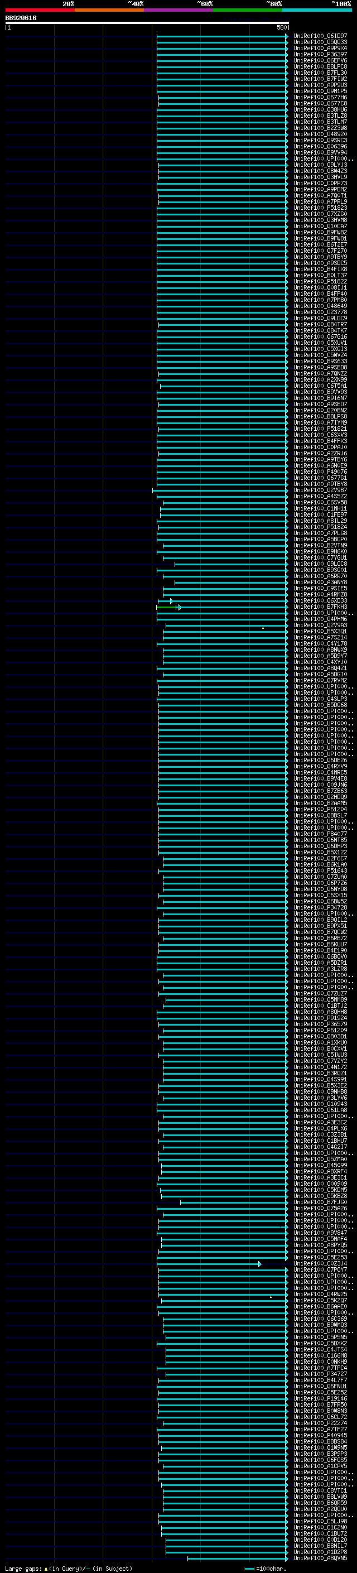Click the =100char. scale legend
Screen dimensions: 357x1573
266,1568
